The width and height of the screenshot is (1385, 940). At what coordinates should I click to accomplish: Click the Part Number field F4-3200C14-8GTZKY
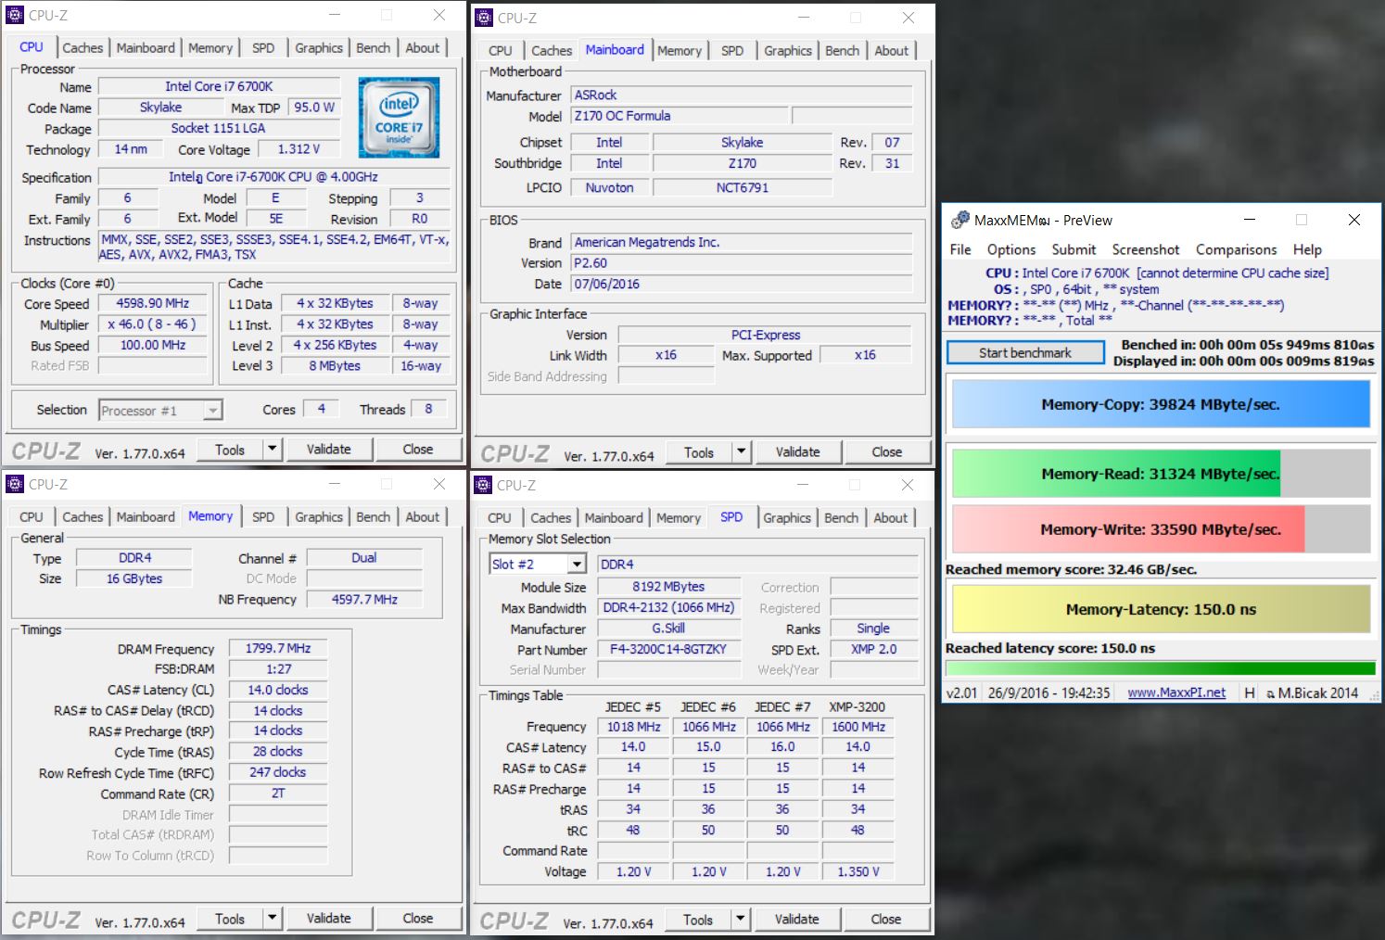pos(669,649)
